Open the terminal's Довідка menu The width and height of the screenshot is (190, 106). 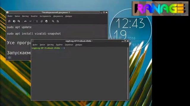click(79, 45)
